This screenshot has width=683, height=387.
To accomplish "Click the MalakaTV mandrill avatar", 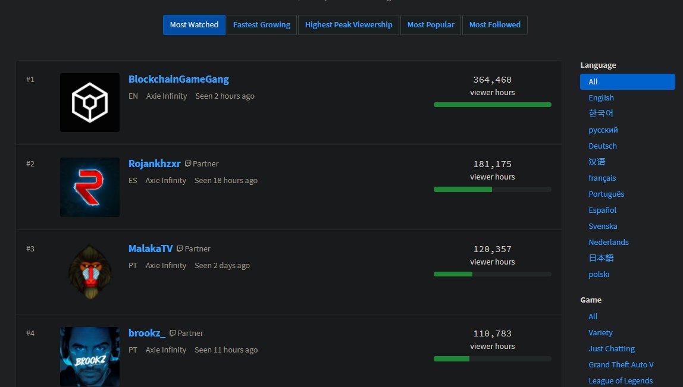I will [90, 272].
